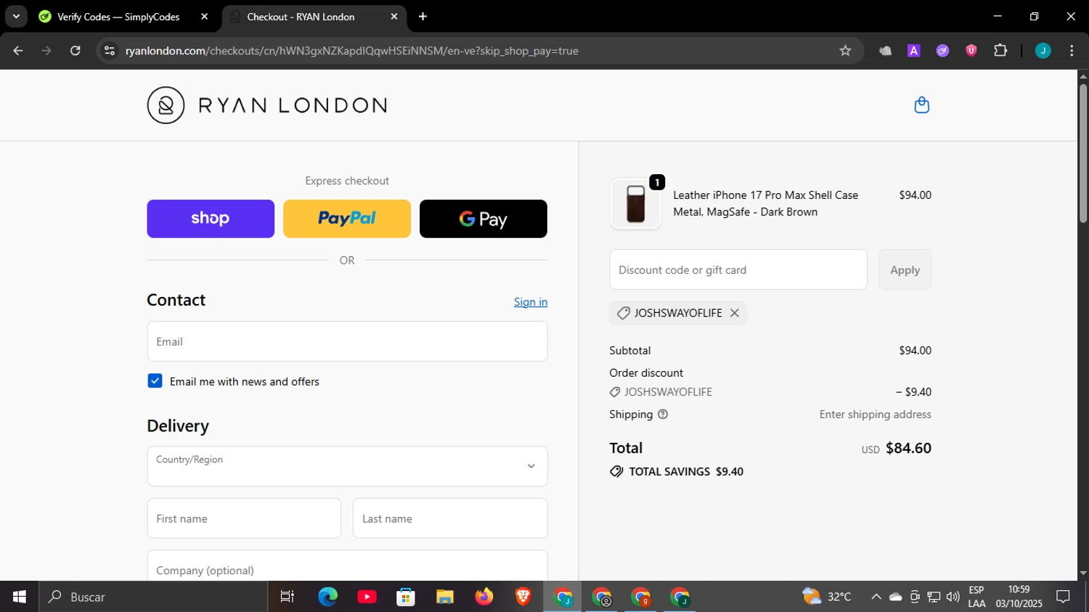
Task: Click the leather iPhone case product thumbnail
Action: [x=635, y=204]
